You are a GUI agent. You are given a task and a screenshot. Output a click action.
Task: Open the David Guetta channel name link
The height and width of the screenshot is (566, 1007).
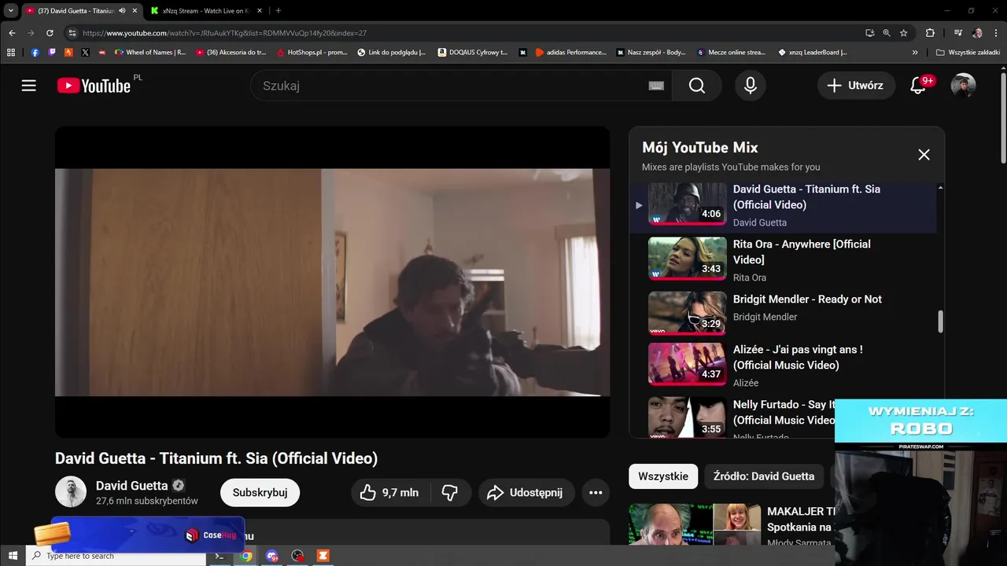click(132, 485)
